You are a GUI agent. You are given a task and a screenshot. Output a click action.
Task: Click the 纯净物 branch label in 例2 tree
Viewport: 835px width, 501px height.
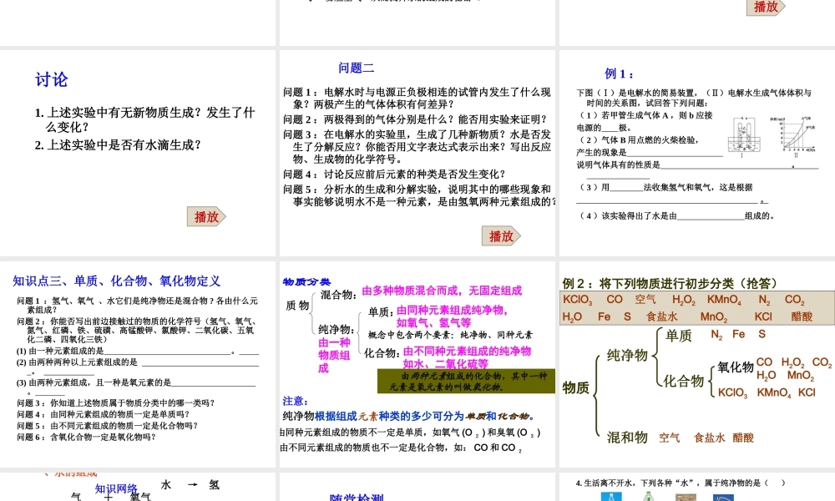pyautogui.click(x=627, y=355)
